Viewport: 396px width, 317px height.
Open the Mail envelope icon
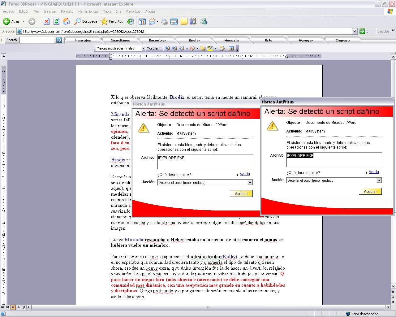coord(152,21)
